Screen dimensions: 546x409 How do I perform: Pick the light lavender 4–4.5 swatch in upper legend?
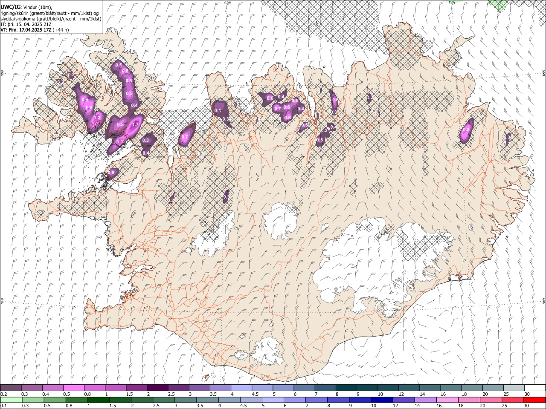241,388
